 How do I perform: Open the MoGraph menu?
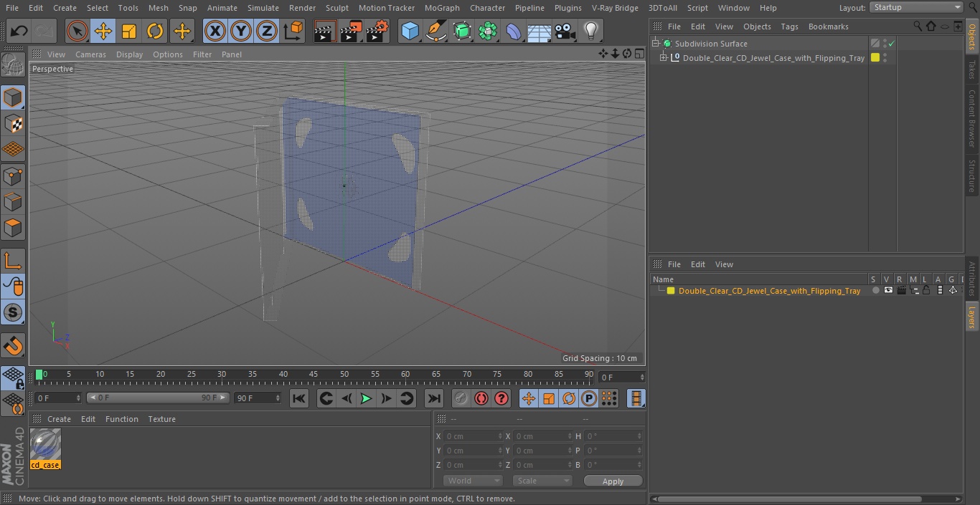coord(442,8)
